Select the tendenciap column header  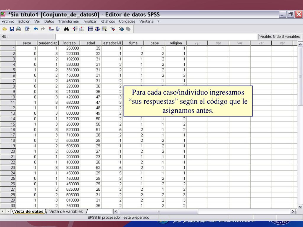[x=48, y=43]
